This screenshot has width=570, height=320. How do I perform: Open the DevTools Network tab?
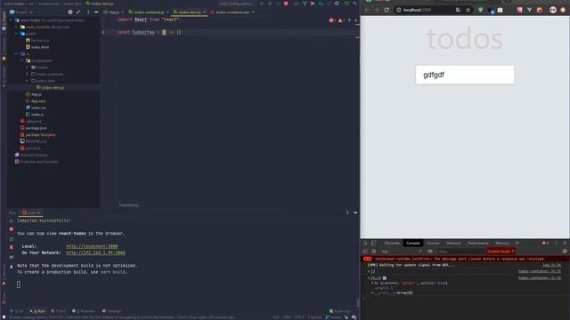[x=453, y=243]
